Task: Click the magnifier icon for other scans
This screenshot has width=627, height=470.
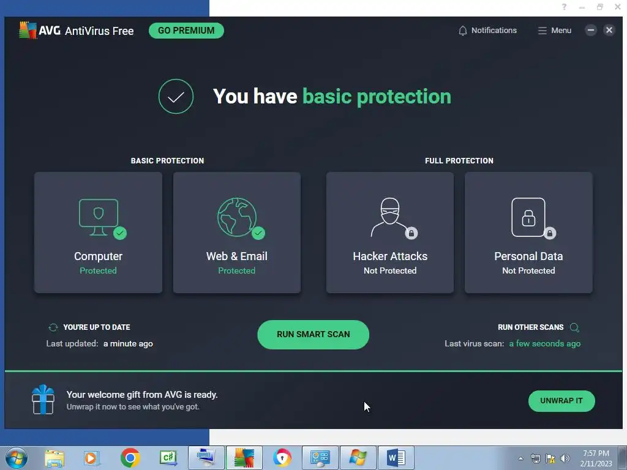Action: click(x=574, y=328)
